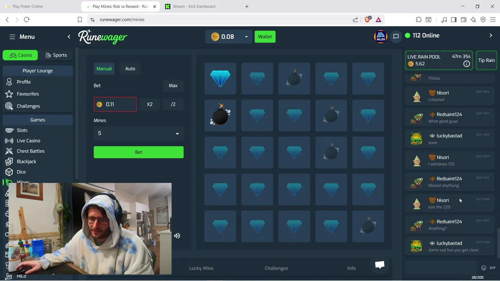The width and height of the screenshot is (500, 281).
Task: Open the Dice game
Action: point(21,172)
